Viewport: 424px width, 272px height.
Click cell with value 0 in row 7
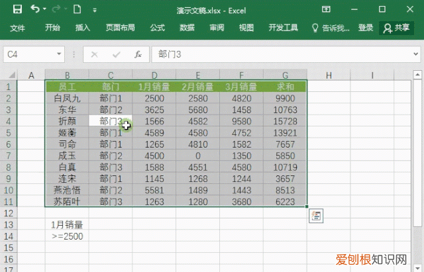197,156
